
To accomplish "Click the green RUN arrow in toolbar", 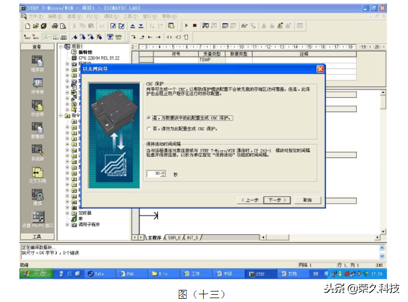I will pos(187,25).
